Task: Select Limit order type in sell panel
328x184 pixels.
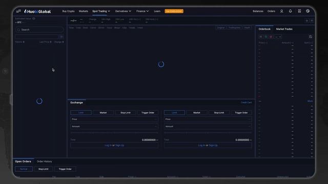Action: click(174, 112)
